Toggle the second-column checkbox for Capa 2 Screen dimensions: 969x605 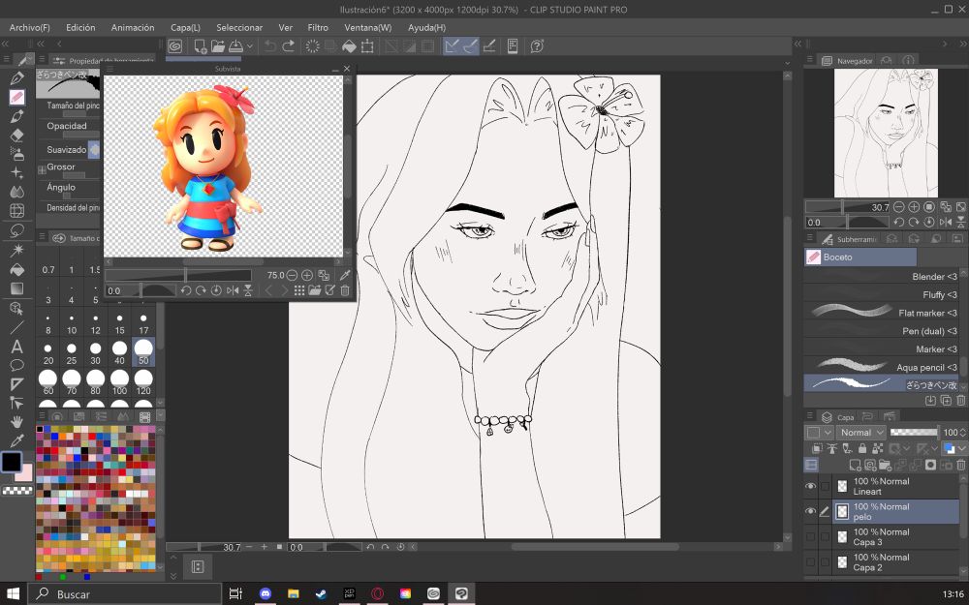click(x=825, y=562)
